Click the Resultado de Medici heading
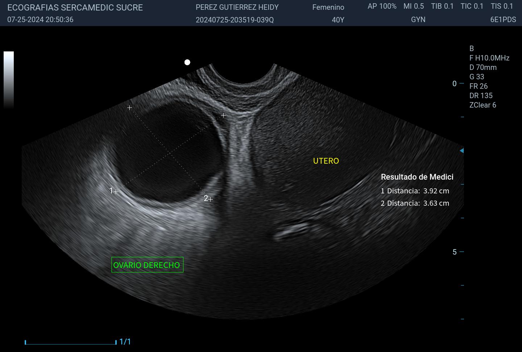The width and height of the screenshot is (522, 352). (417, 177)
